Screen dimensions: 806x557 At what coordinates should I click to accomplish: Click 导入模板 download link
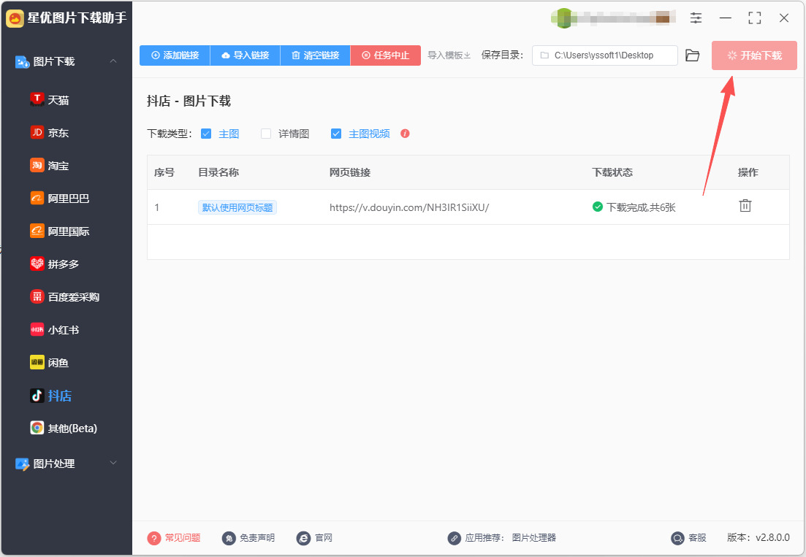(x=449, y=55)
